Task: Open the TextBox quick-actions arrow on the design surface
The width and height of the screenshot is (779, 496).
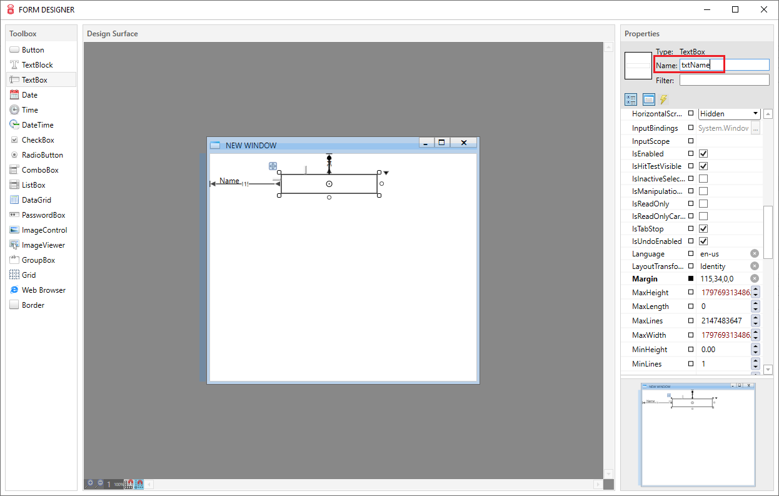Action: coord(386,171)
